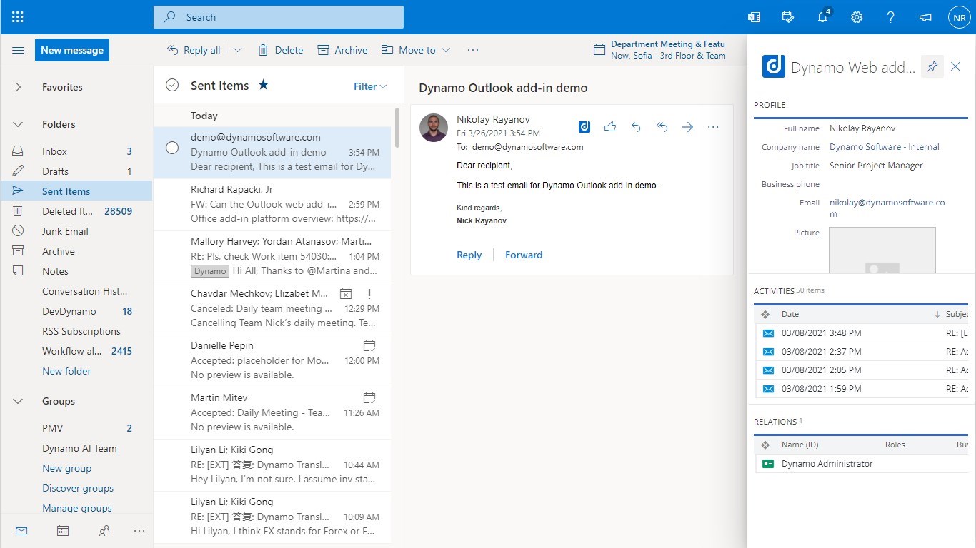Image resolution: width=976 pixels, height=548 pixels.
Task: Like the message with thumbs-up icon
Action: coord(610,127)
